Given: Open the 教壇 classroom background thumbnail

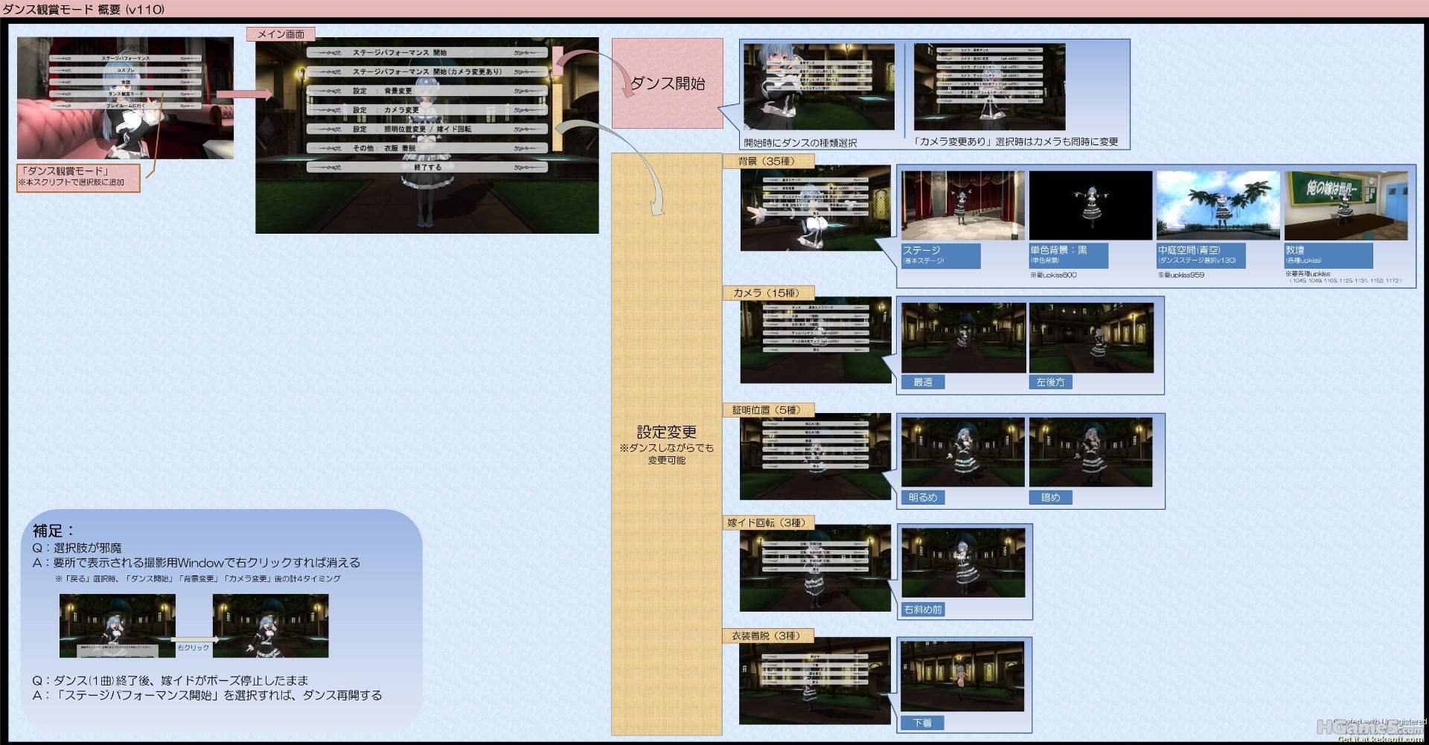Looking at the screenshot, I should 1346,205.
